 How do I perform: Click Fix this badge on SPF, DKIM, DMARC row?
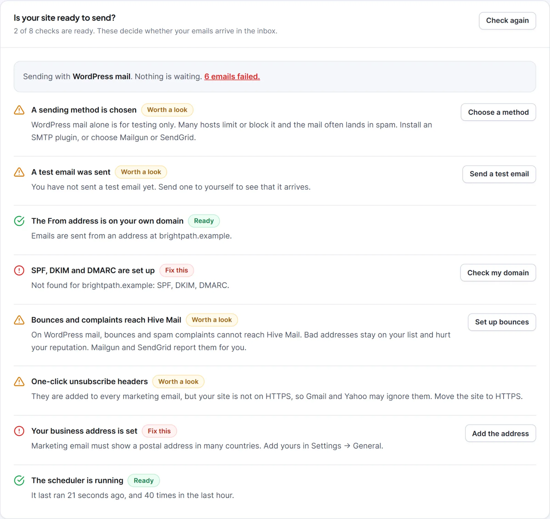176,270
